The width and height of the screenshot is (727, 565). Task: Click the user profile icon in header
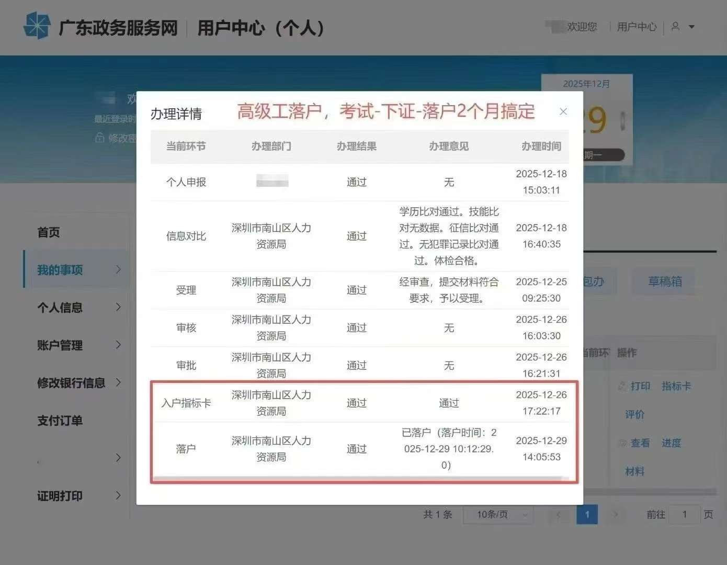click(x=675, y=26)
